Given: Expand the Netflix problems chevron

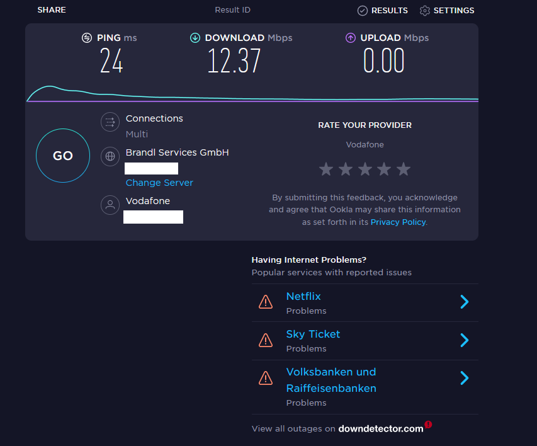Looking at the screenshot, I should click(465, 302).
